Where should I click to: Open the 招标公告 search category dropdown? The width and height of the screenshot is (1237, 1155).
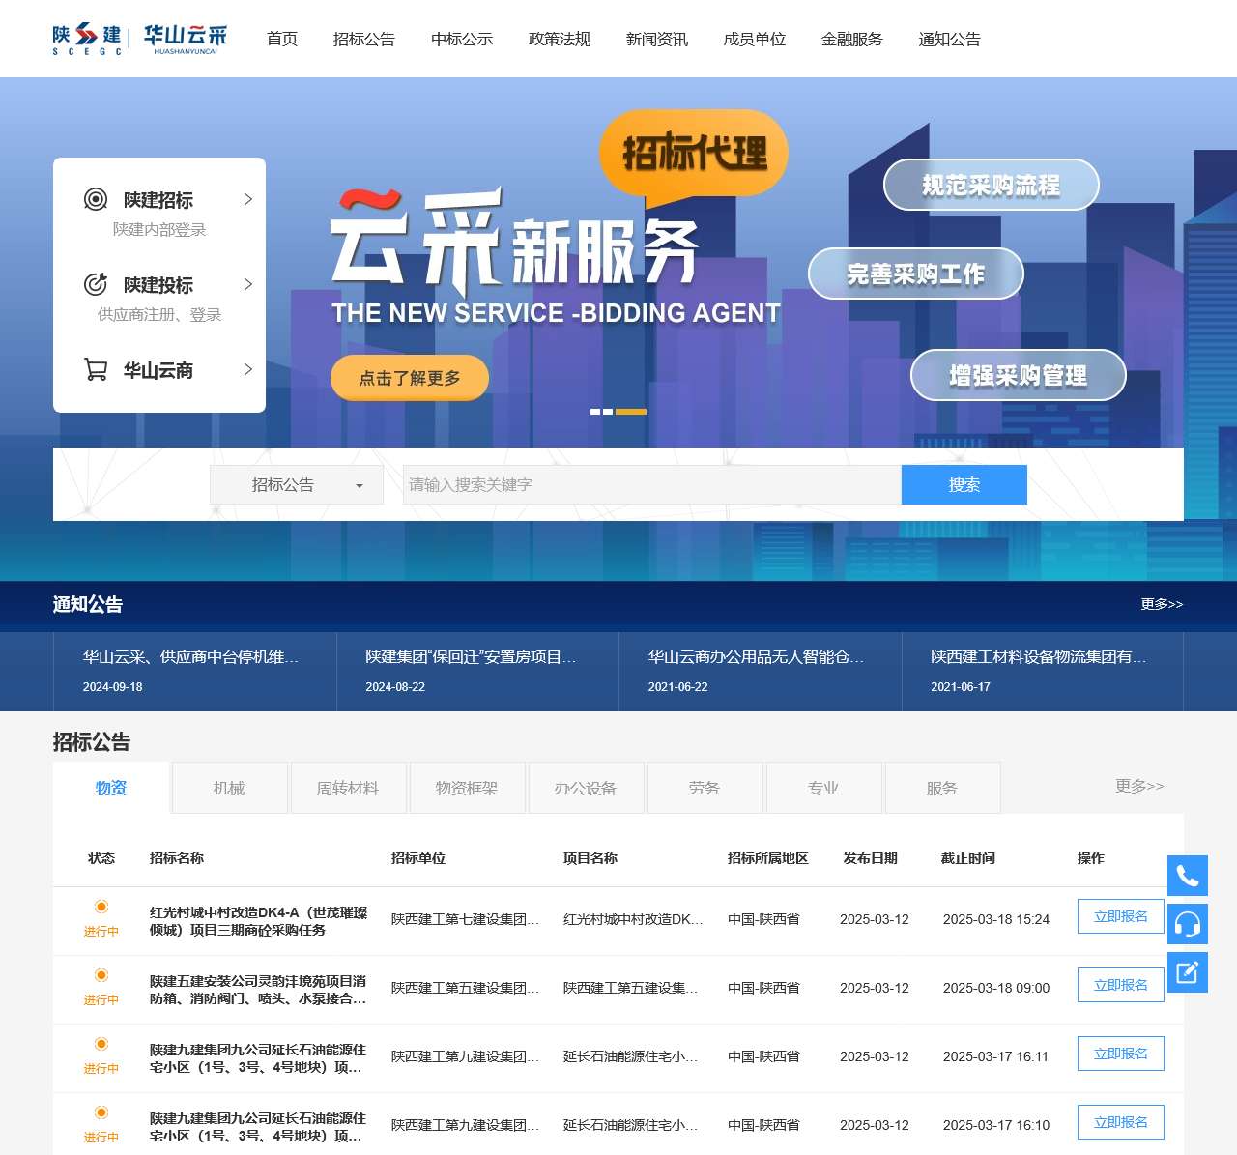coord(297,484)
